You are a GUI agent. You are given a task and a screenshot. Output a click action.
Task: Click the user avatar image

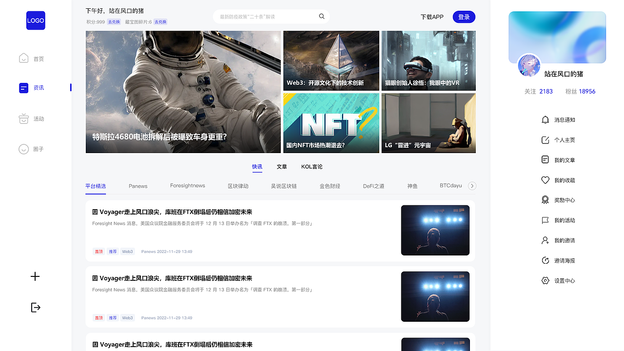point(529,66)
